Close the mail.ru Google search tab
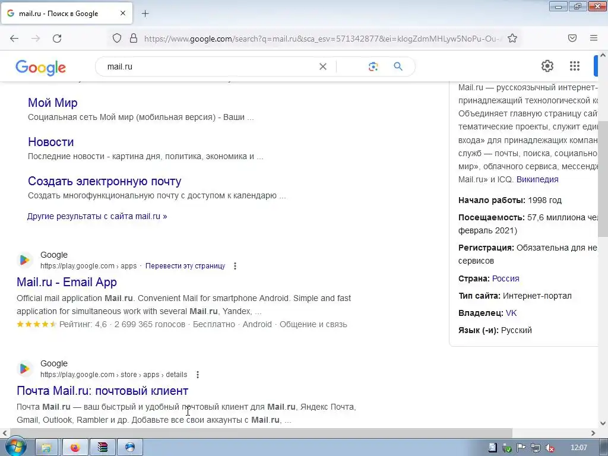 (x=123, y=13)
